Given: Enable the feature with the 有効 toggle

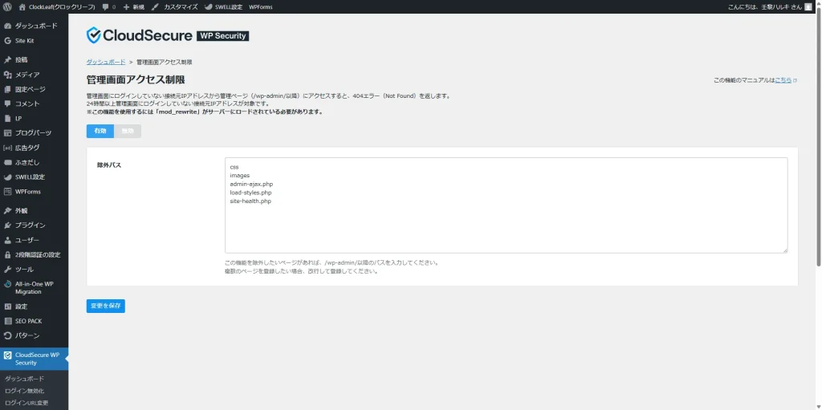Looking at the screenshot, I should point(100,131).
